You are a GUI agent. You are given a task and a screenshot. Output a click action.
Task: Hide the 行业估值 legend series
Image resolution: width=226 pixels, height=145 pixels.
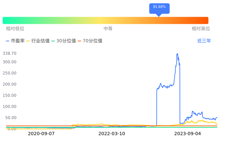[38, 41]
